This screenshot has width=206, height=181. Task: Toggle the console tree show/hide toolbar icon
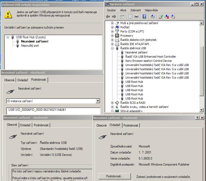click(x=122, y=17)
